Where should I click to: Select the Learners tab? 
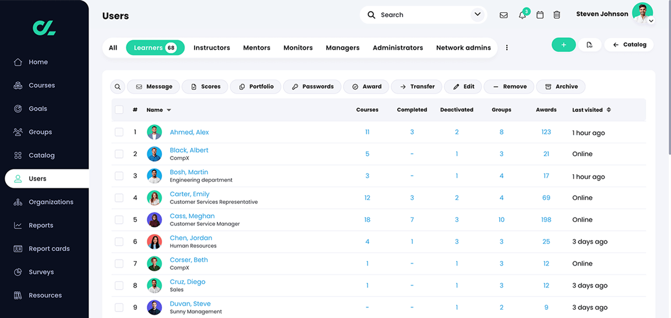point(156,48)
